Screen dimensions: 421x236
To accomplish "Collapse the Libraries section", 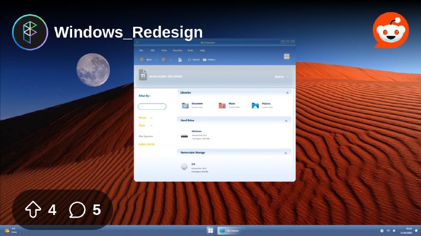I will [x=287, y=93].
